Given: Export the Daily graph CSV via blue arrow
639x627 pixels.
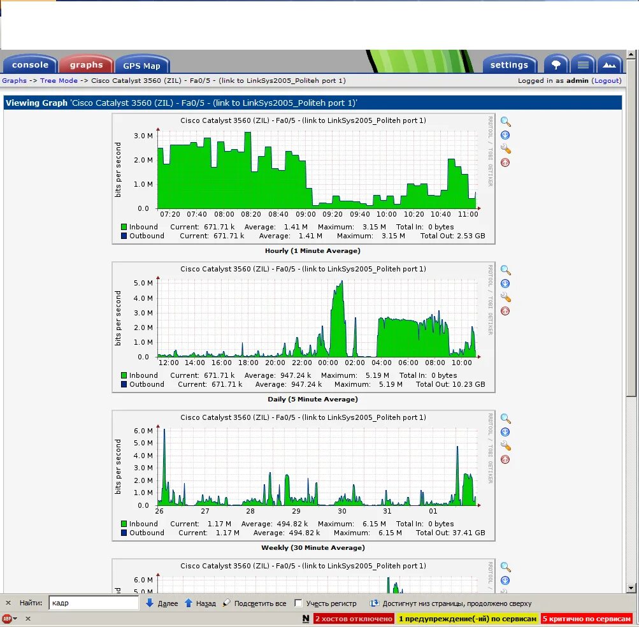Looking at the screenshot, I should coord(505,284).
